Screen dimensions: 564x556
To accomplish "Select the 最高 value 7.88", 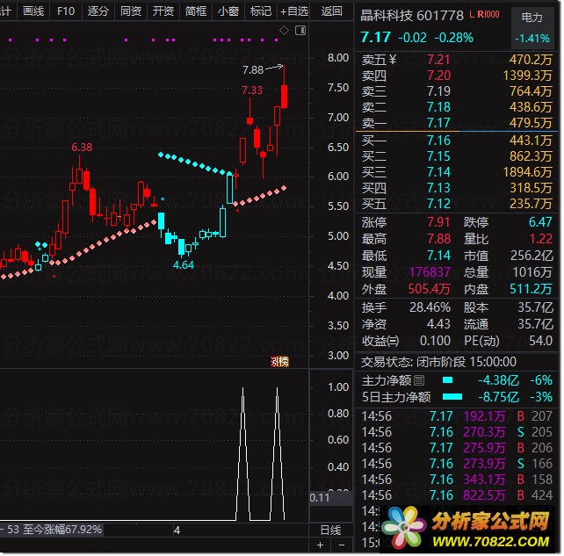I will (438, 239).
